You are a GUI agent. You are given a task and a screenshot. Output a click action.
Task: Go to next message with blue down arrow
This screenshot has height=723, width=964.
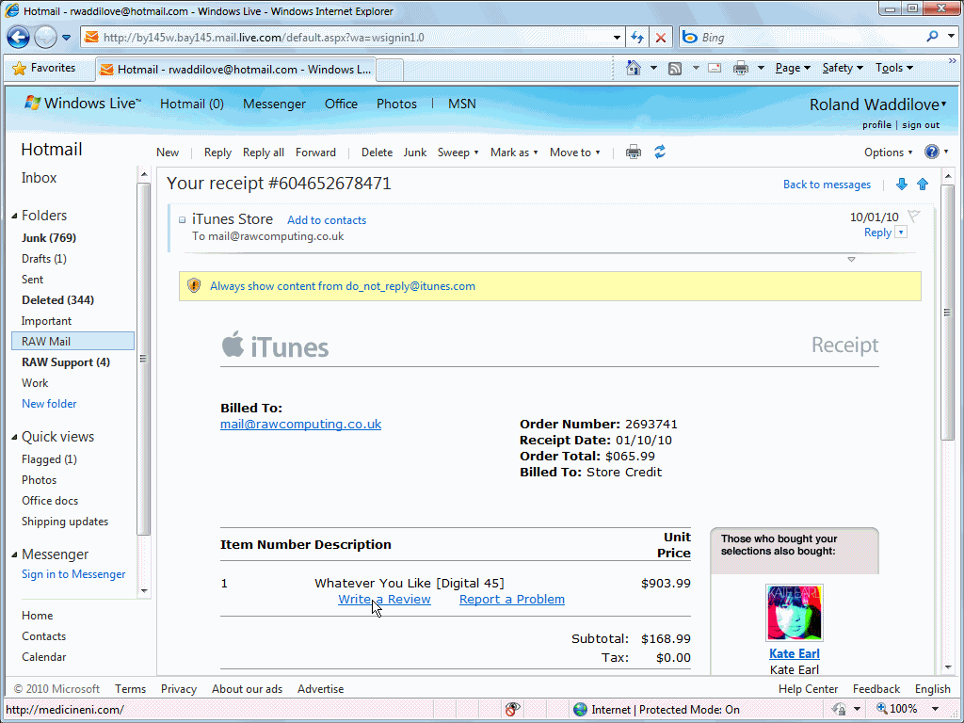(901, 185)
